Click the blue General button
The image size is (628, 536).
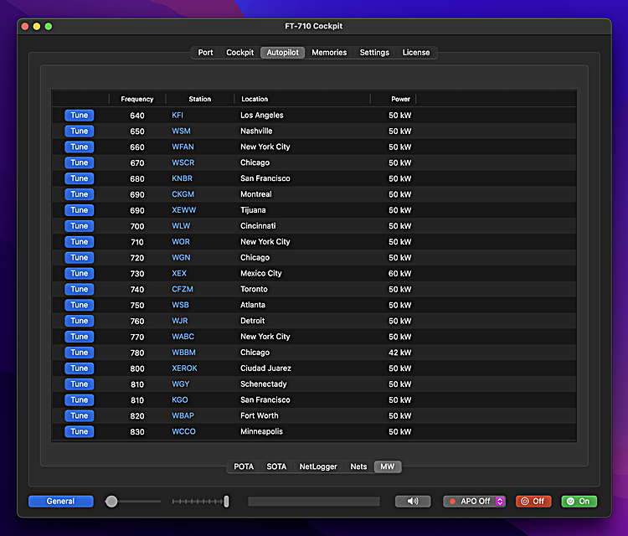tap(60, 501)
